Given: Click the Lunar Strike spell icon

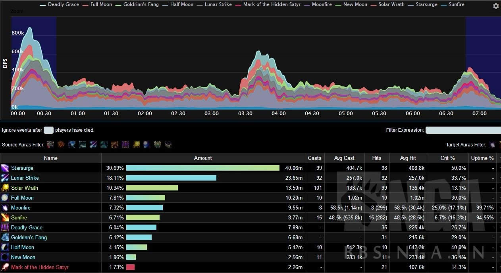Looking at the screenshot, I should click(5, 178).
